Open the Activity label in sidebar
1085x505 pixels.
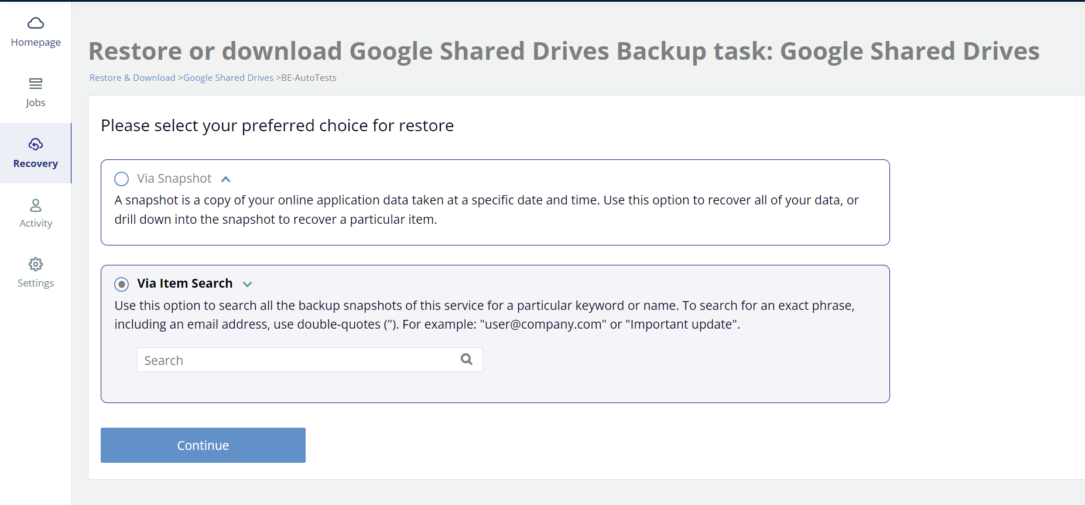(x=36, y=223)
